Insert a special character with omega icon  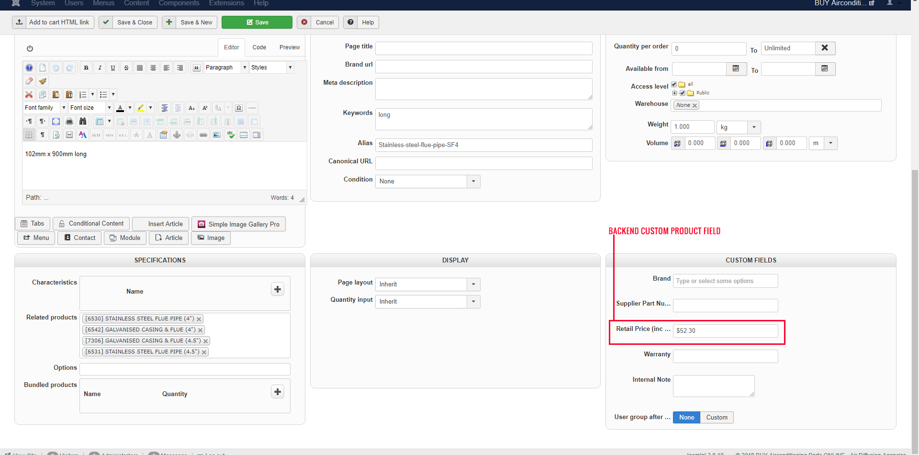coord(239,108)
